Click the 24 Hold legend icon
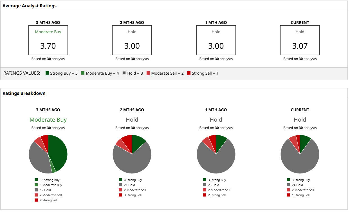 coord(288,185)
